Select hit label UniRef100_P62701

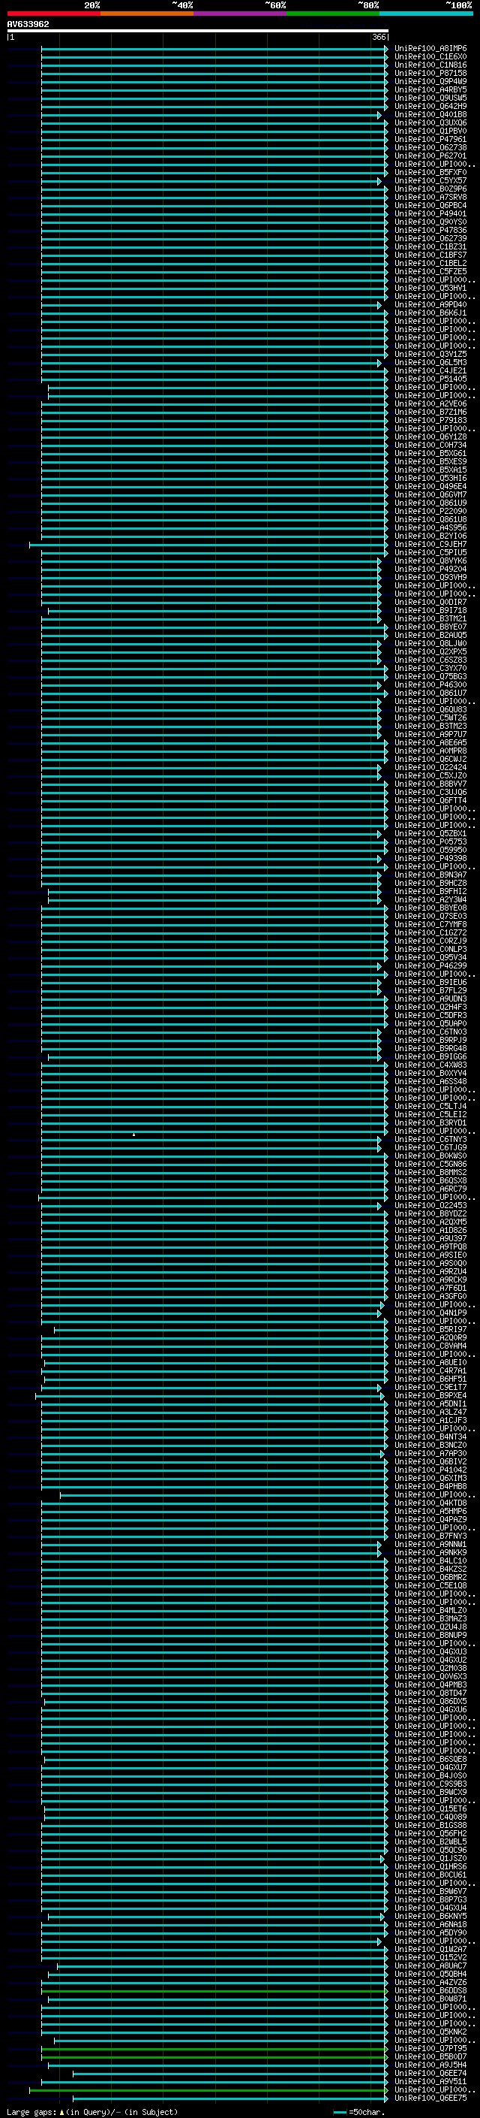pos(430,156)
